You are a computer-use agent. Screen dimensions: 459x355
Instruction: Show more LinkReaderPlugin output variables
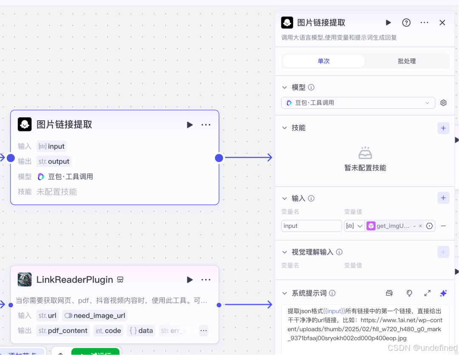(x=204, y=331)
